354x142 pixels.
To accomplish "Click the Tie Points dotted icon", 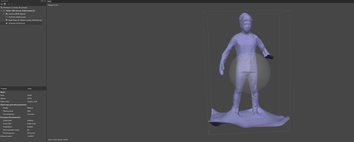I will coord(7,17).
